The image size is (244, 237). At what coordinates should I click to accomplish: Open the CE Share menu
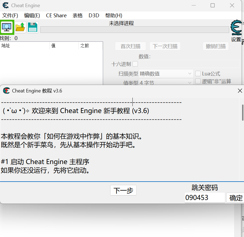pos(56,15)
